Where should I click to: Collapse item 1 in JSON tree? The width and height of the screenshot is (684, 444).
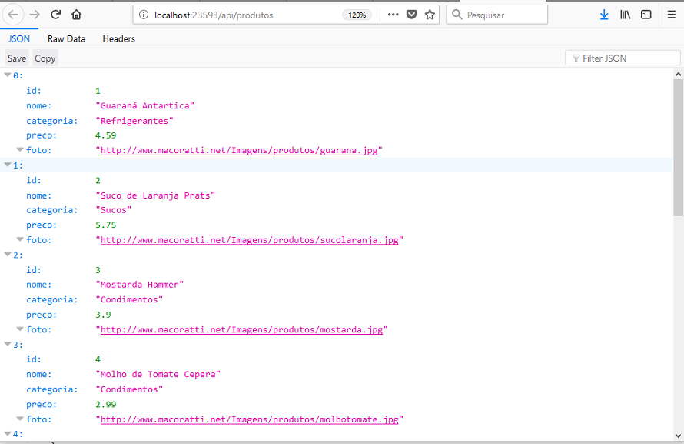point(8,165)
